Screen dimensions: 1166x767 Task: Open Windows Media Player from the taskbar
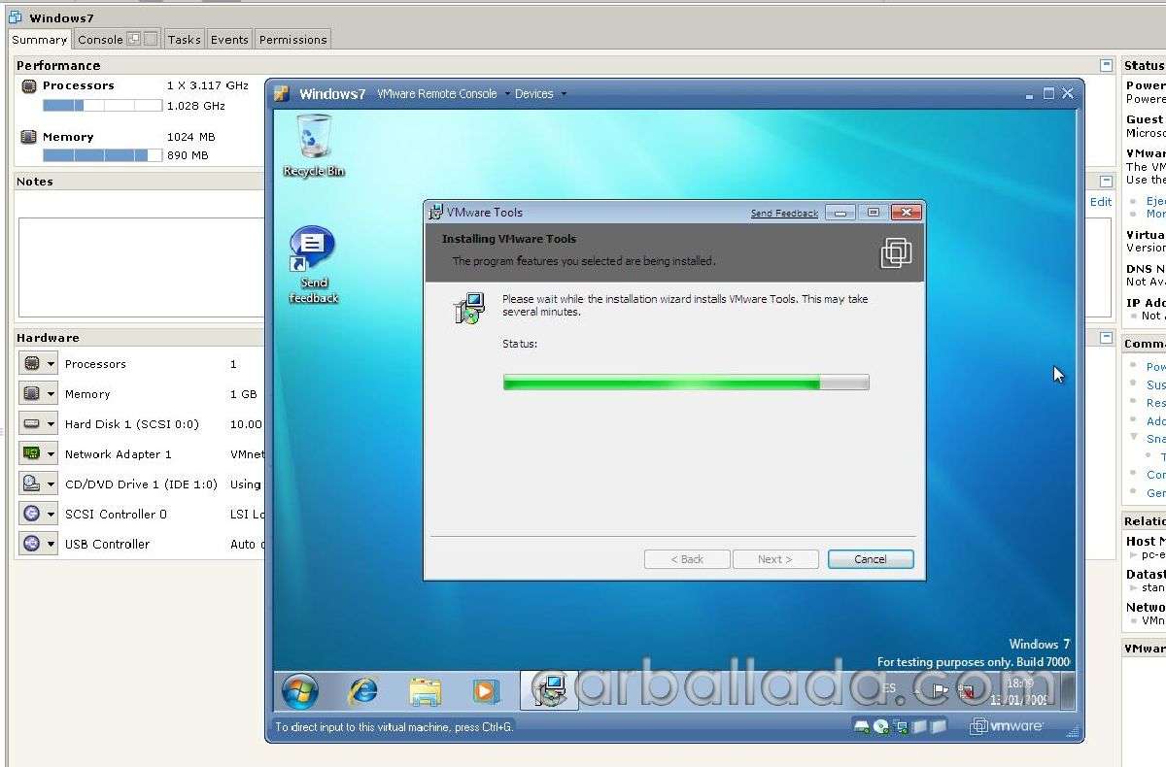pyautogui.click(x=486, y=691)
